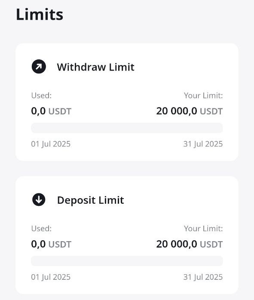
Task: Open the Withdraw Limit title
Action: tap(96, 67)
